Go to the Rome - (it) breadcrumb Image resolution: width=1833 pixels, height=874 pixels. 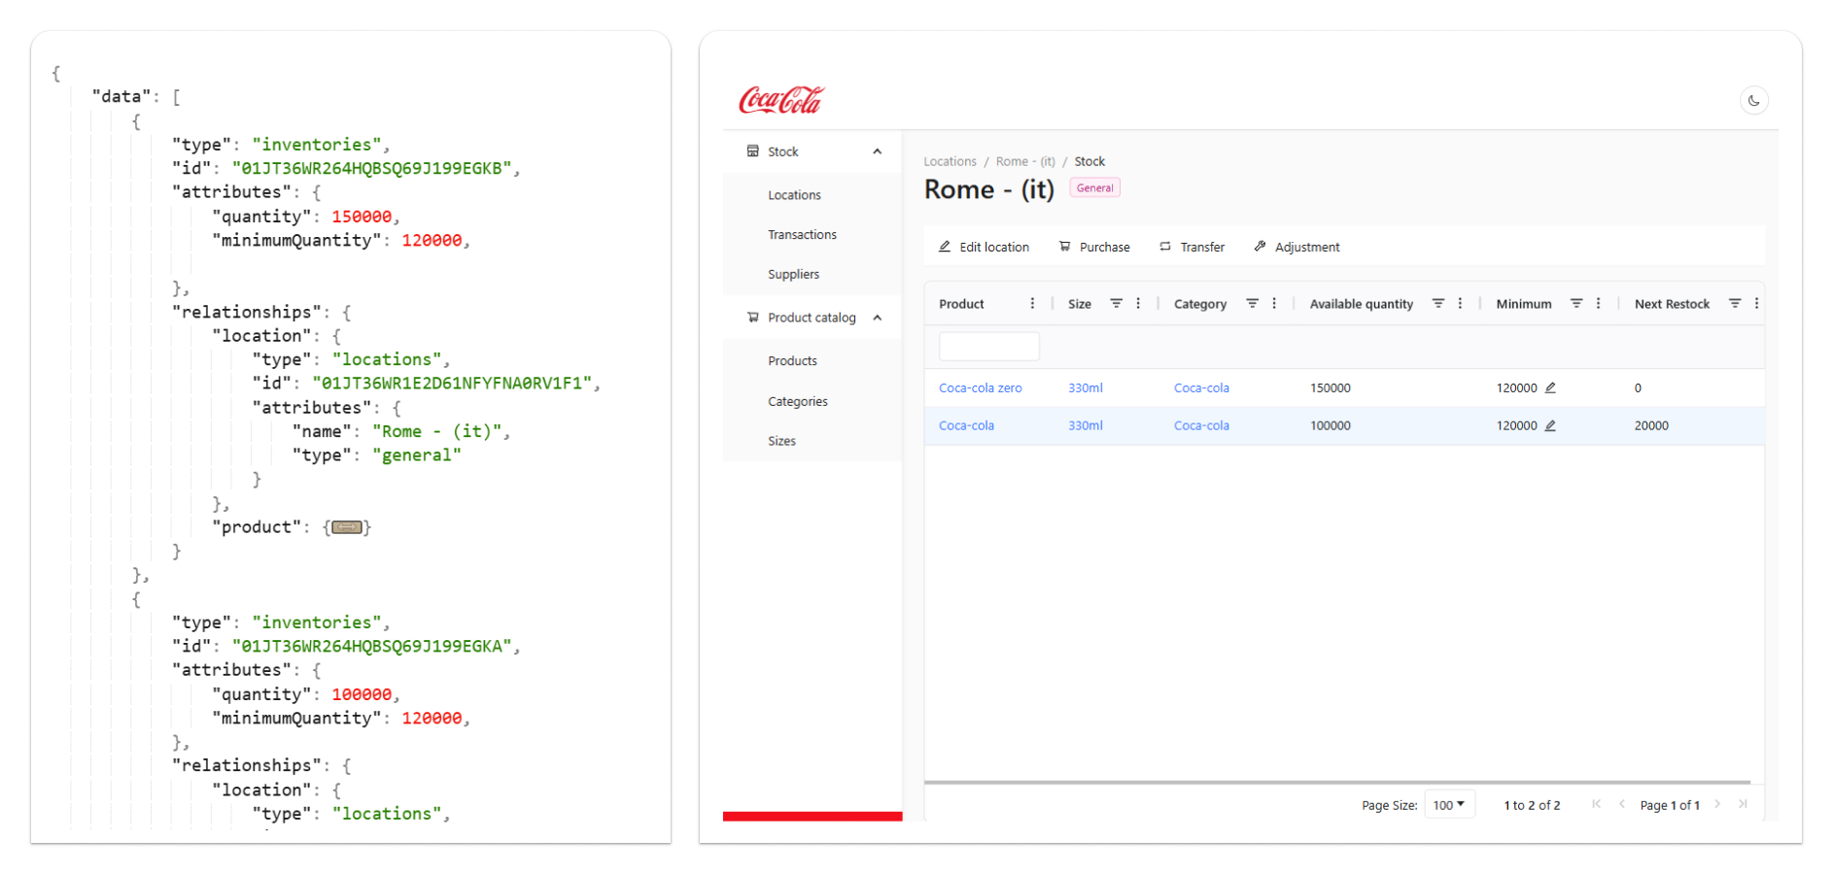tap(1025, 162)
